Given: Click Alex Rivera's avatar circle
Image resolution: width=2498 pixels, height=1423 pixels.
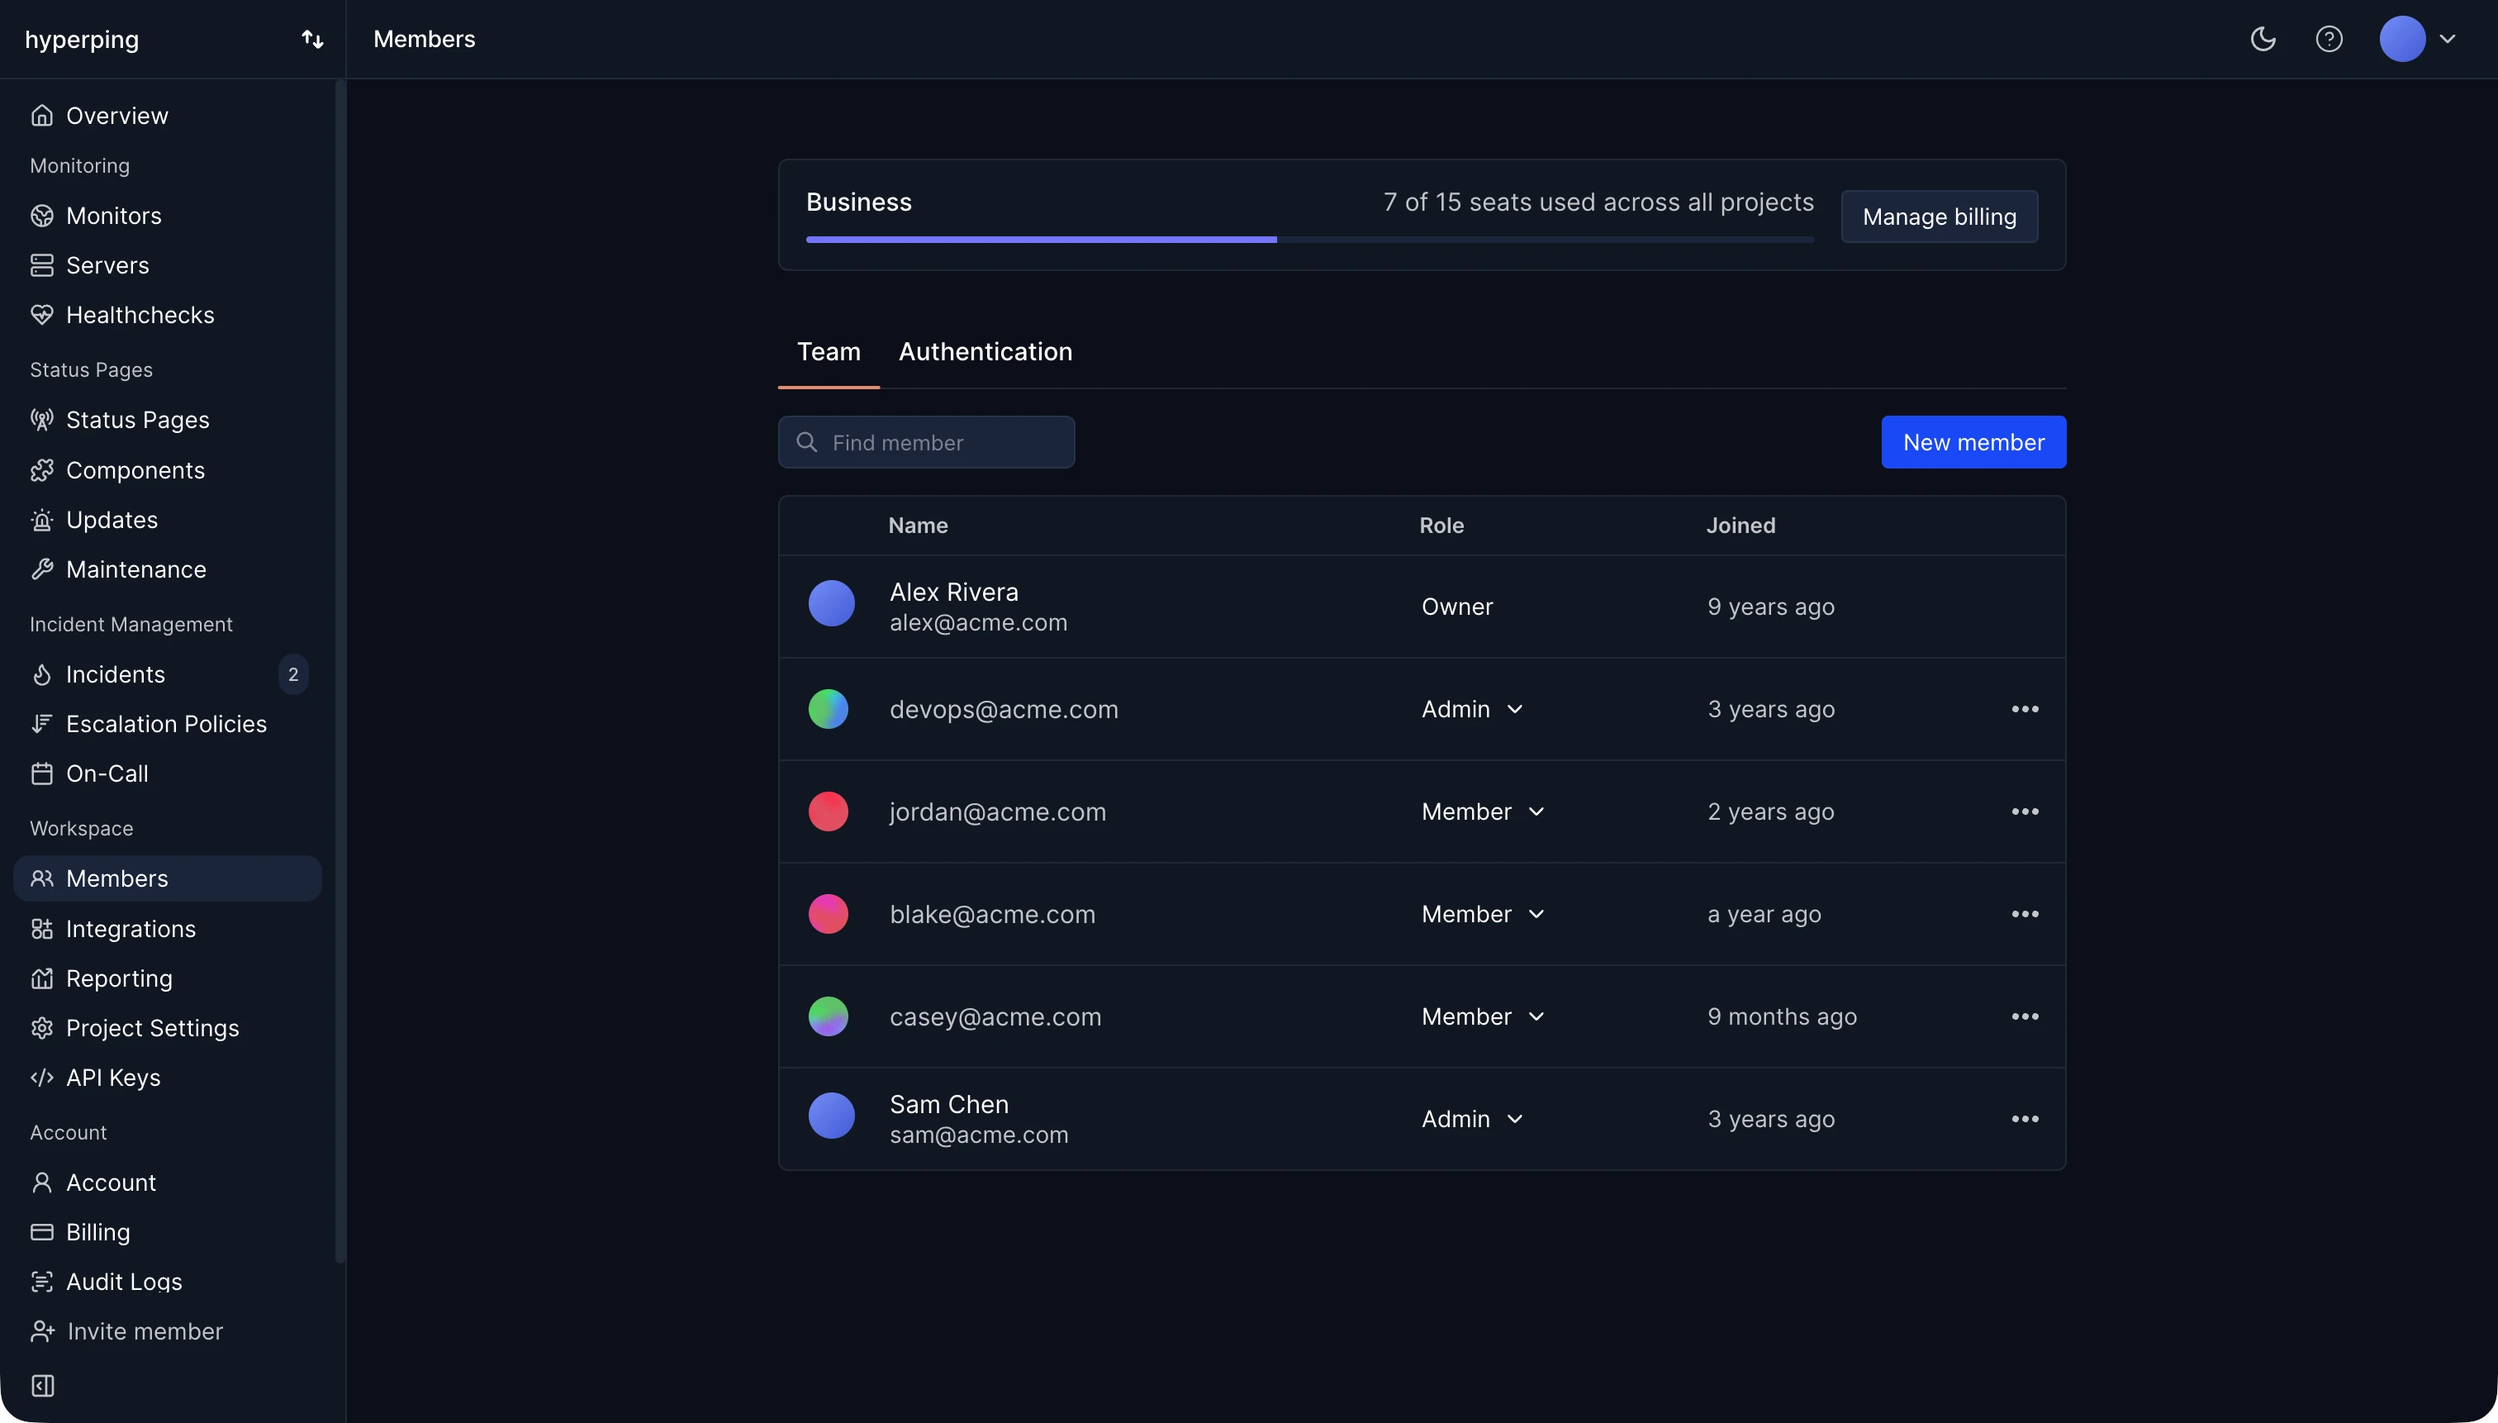Looking at the screenshot, I should click(x=831, y=603).
